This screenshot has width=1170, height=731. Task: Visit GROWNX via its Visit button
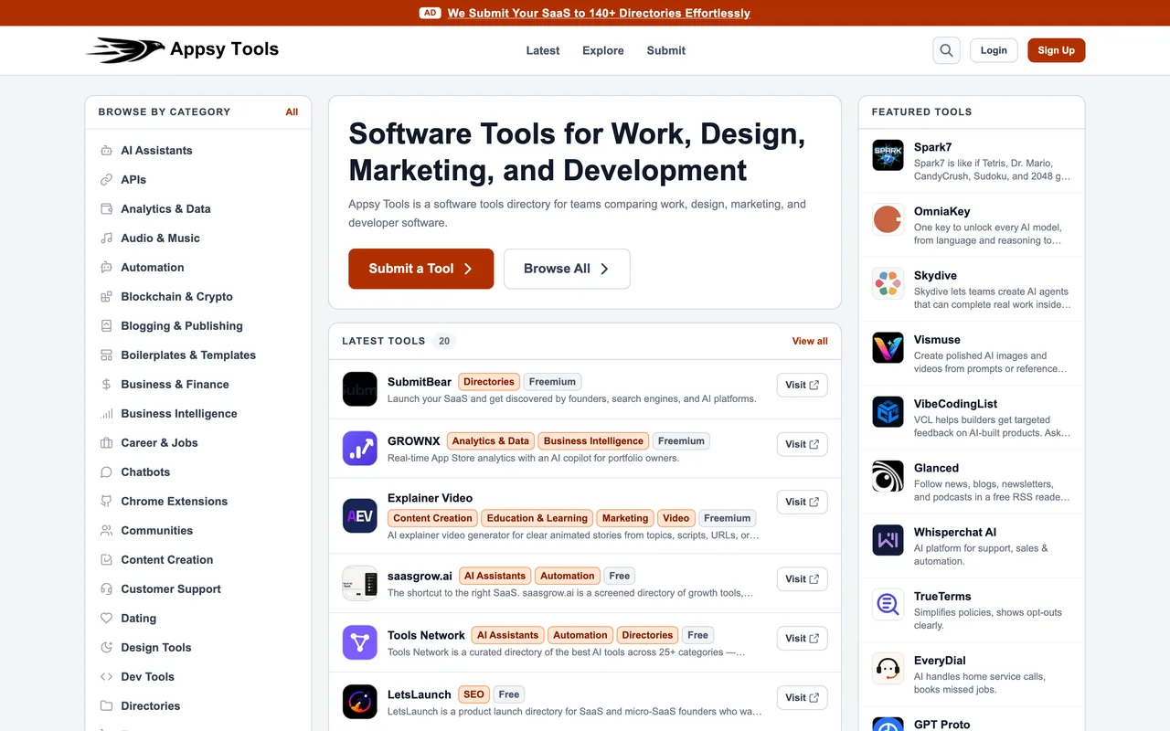coord(802,444)
